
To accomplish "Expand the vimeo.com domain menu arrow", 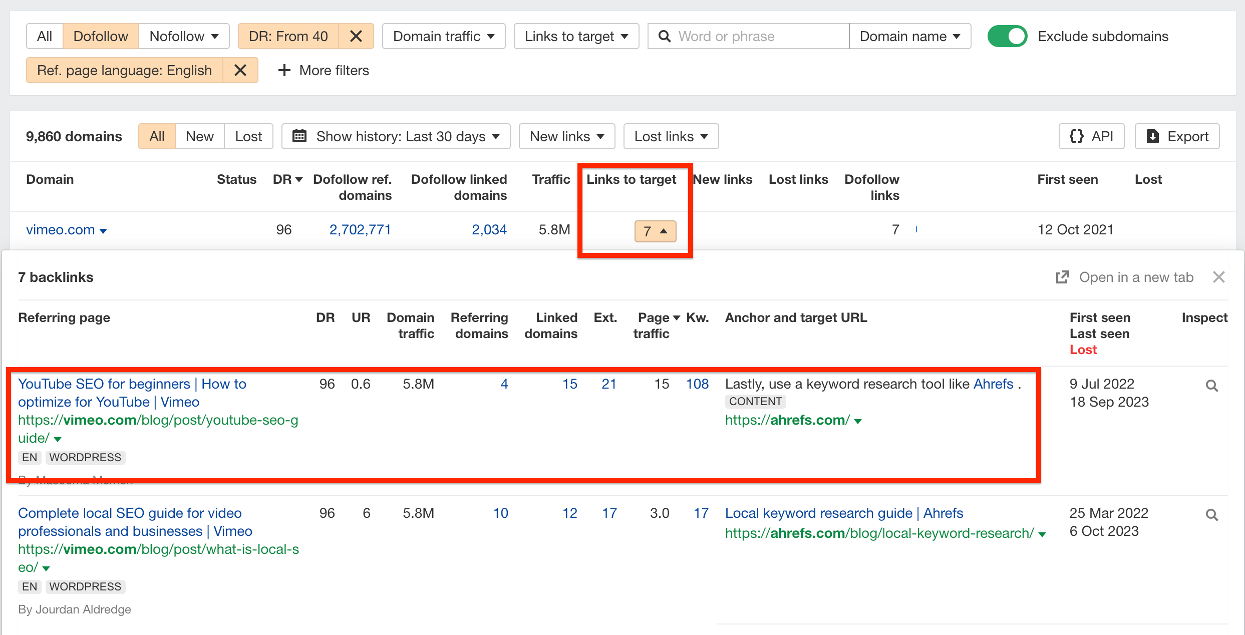I will 103,231.
